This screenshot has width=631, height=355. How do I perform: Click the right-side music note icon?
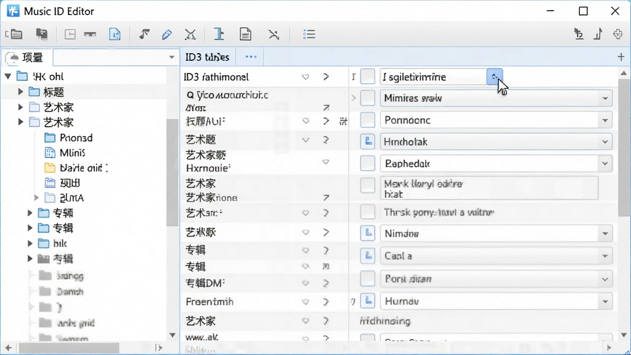pos(598,35)
